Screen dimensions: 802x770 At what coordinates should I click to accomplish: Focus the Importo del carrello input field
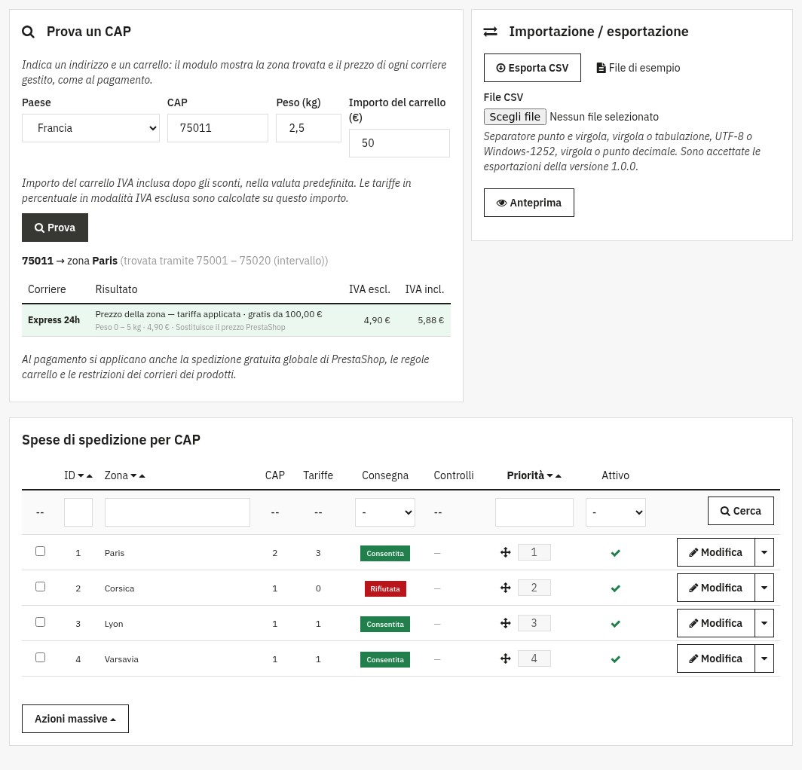tap(399, 143)
